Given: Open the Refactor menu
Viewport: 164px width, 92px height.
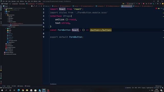Looking at the screenshot, I should [22, 1].
